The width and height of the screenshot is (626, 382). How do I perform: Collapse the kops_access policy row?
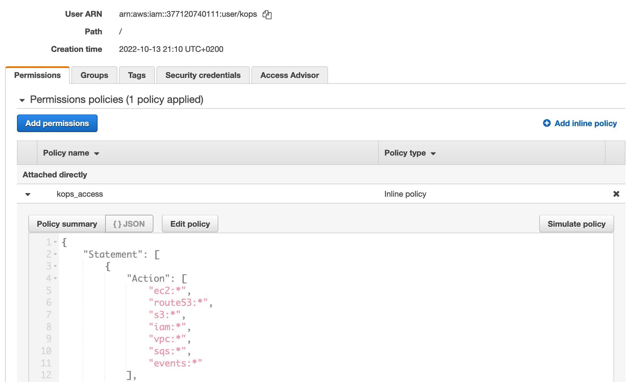click(x=28, y=194)
